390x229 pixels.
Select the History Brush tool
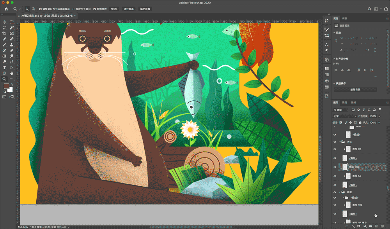point(4,51)
